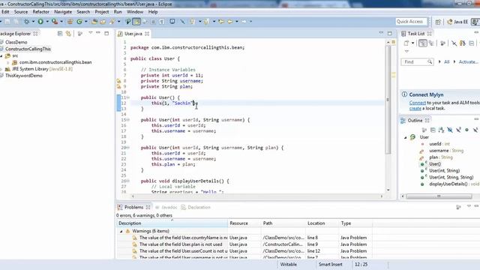
Task: Click the Debug bug toolbar icon
Action: pos(27,22)
